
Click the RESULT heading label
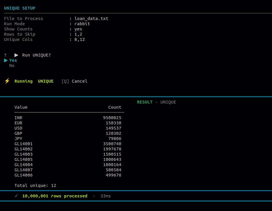point(145,102)
